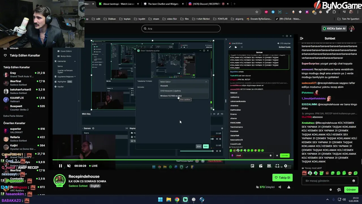362x204 pixels.
Task: Open Sadece Sohbet category link
Action: 78,186
